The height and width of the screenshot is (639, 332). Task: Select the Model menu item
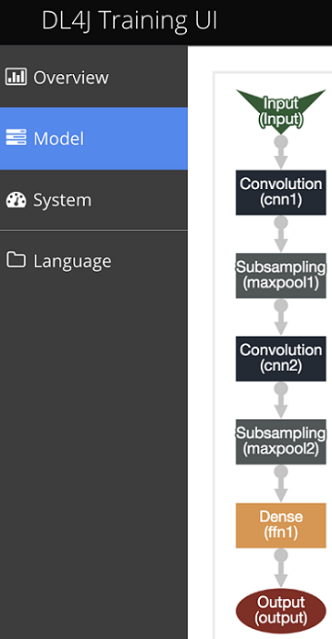(x=94, y=138)
